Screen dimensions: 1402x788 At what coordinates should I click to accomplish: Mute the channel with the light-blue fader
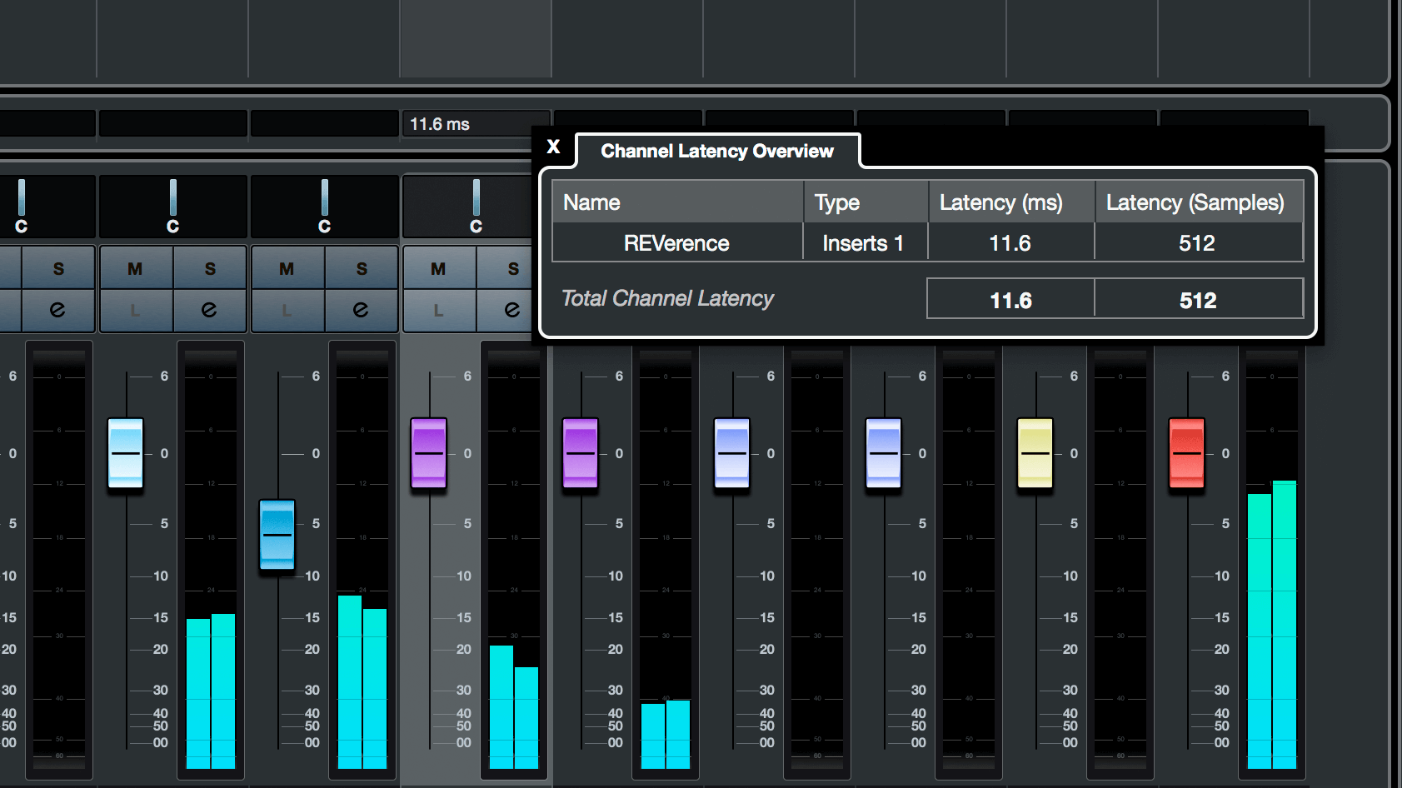135,268
